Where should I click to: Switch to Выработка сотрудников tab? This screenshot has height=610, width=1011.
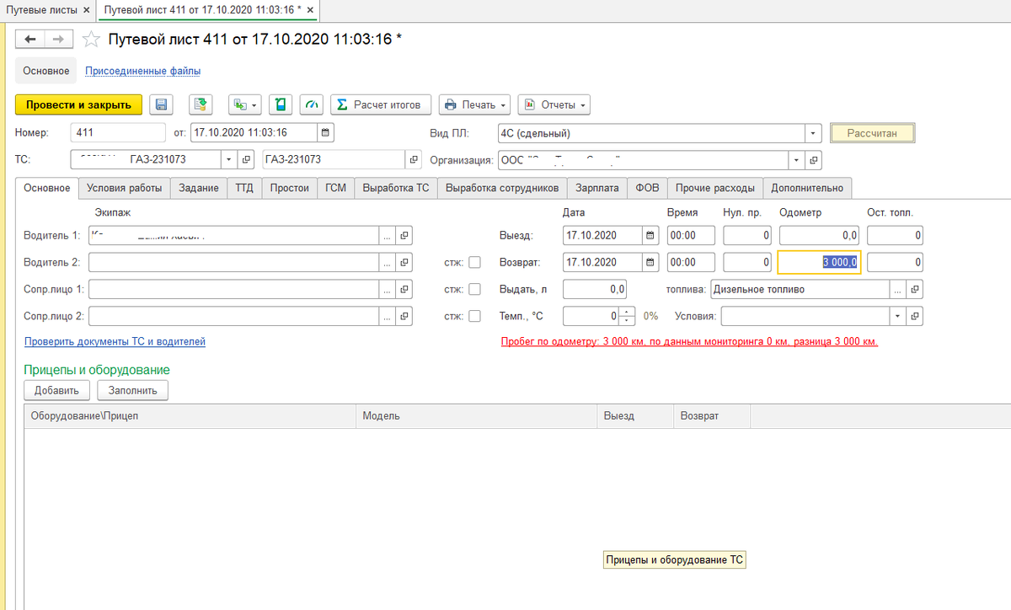[502, 188]
